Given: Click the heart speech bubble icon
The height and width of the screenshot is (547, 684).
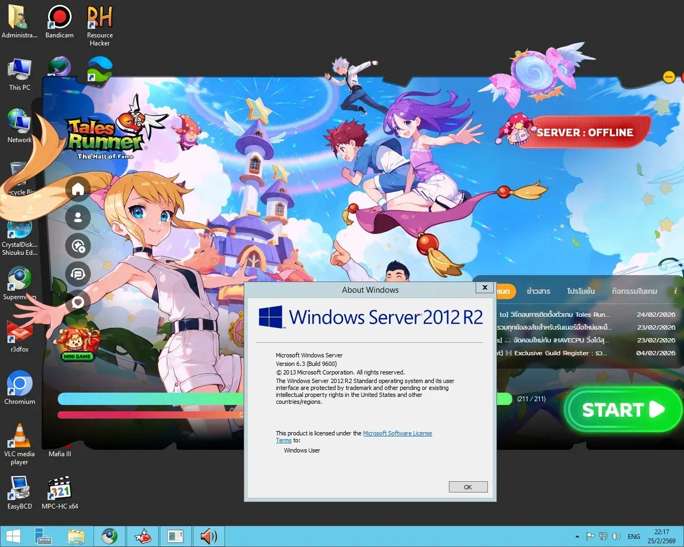Looking at the screenshot, I should click(78, 302).
